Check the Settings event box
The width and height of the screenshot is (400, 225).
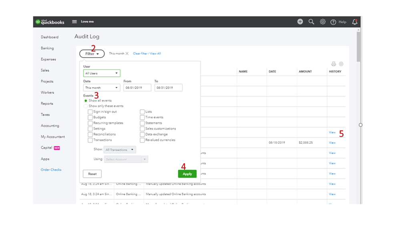click(x=90, y=129)
